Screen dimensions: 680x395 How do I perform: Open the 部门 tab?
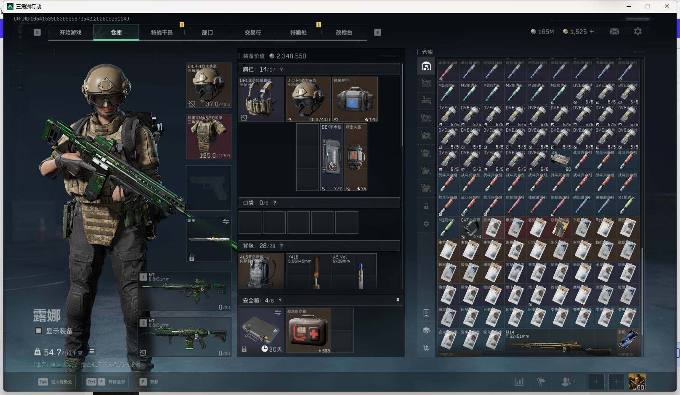coord(207,32)
